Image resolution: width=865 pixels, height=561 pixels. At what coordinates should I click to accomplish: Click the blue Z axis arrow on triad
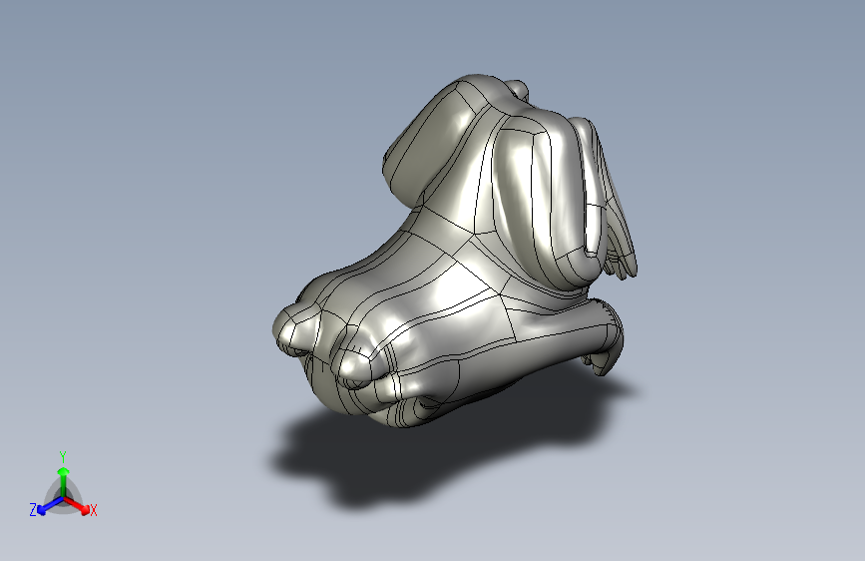pyautogui.click(x=50, y=505)
